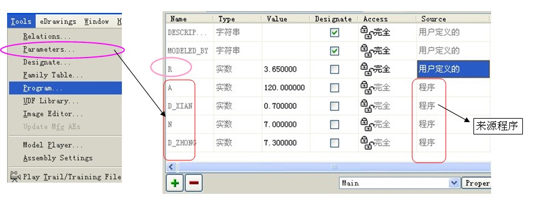Click lock access icon in A row
The height and width of the screenshot is (212, 540).
[x=366, y=88]
